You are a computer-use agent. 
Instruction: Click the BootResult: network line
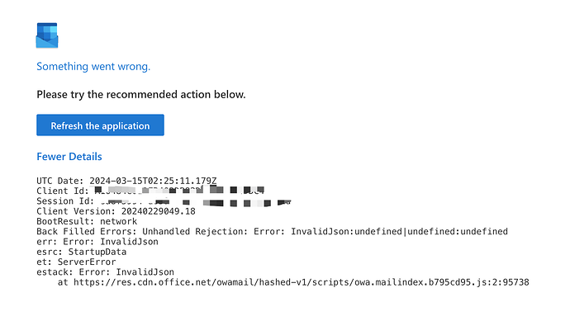[x=87, y=221]
